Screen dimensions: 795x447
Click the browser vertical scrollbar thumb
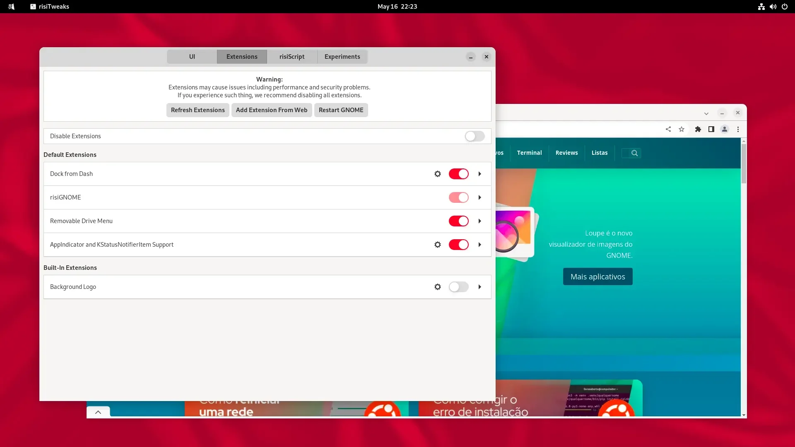(744, 163)
